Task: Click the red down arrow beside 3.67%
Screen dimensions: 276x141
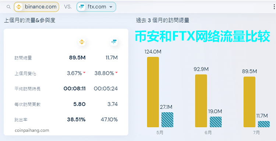Action: point(84,73)
